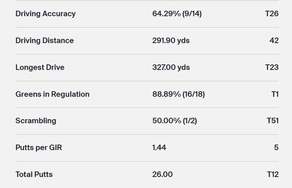Select the 88.89% (16/18) greens value

click(178, 94)
